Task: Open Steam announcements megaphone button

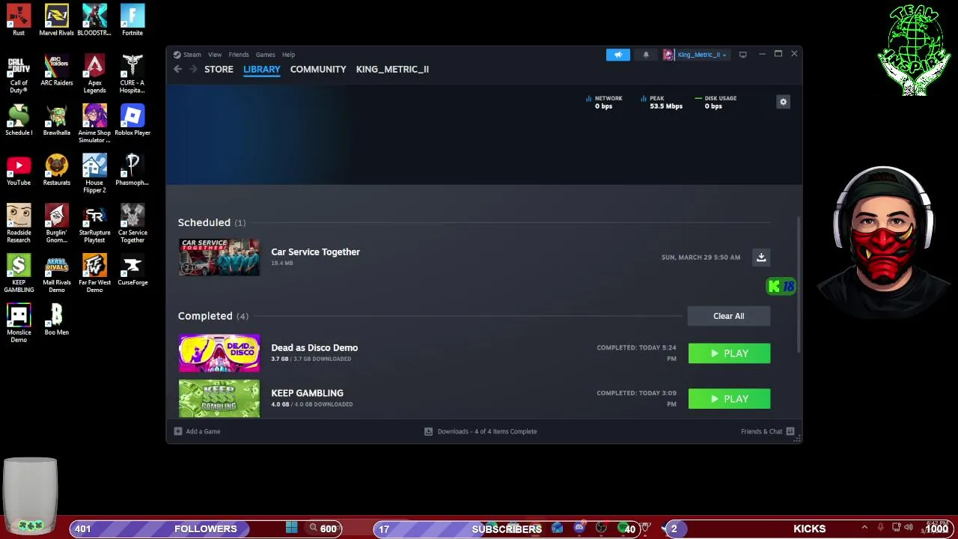Action: coord(618,55)
